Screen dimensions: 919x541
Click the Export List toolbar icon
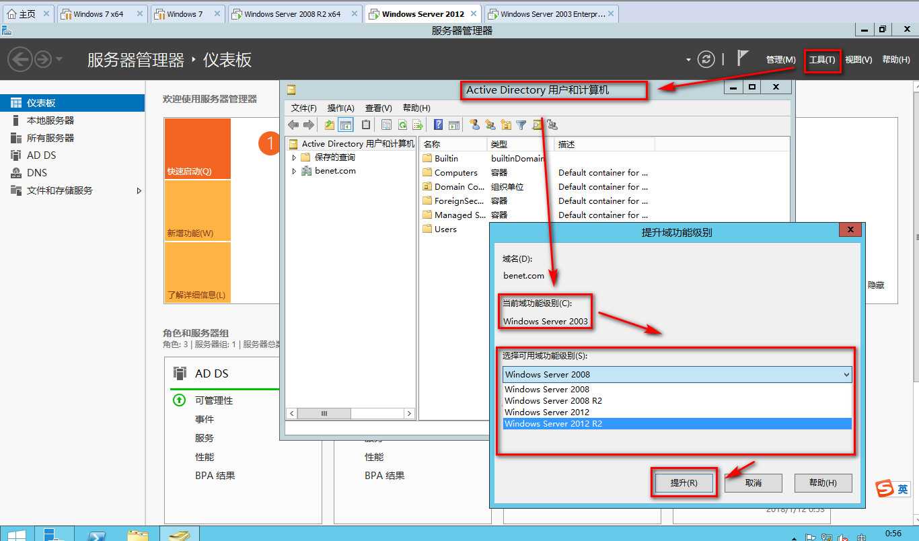pos(418,124)
